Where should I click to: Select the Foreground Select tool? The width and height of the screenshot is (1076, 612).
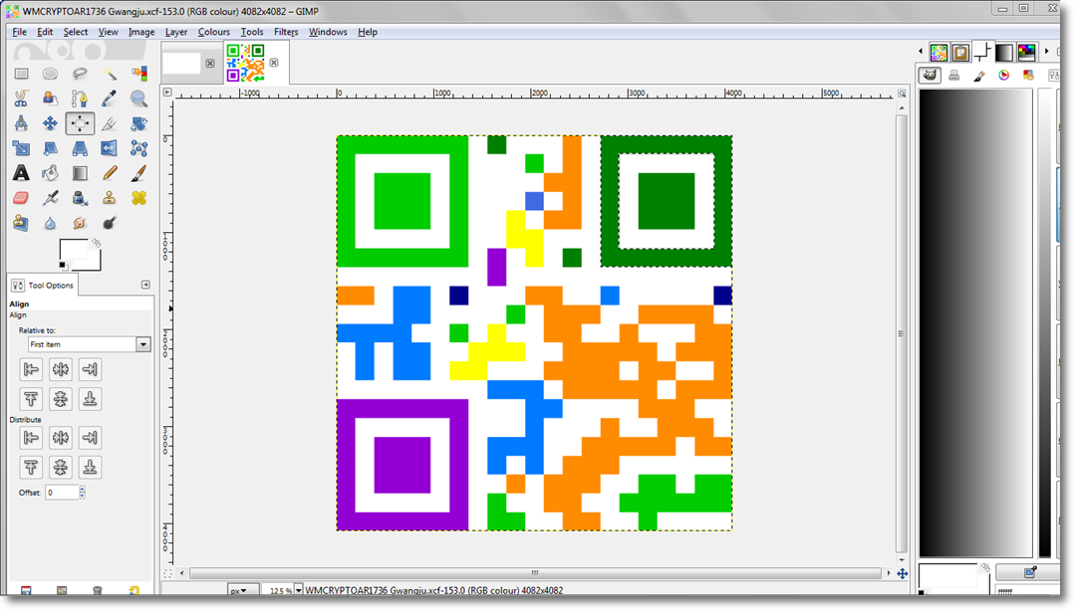pos(50,99)
